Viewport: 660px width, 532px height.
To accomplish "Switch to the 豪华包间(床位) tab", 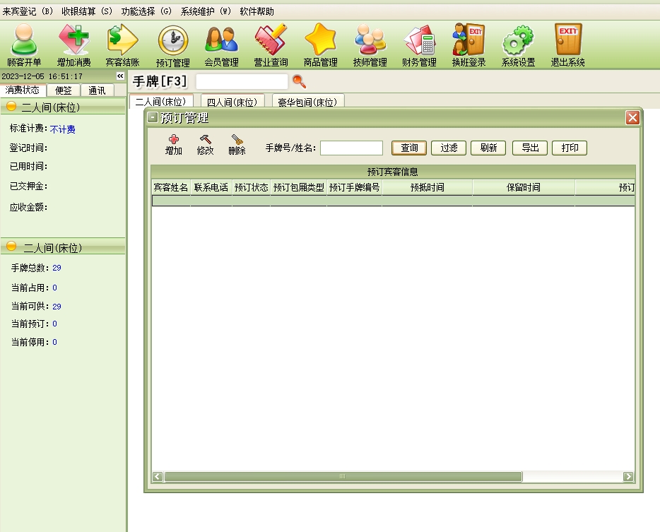I will coord(307,102).
